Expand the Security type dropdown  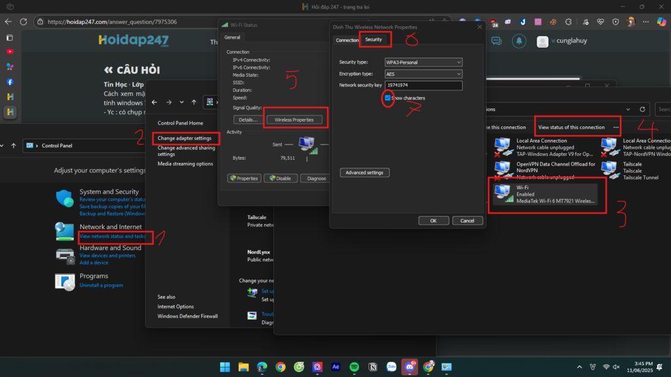(423, 62)
